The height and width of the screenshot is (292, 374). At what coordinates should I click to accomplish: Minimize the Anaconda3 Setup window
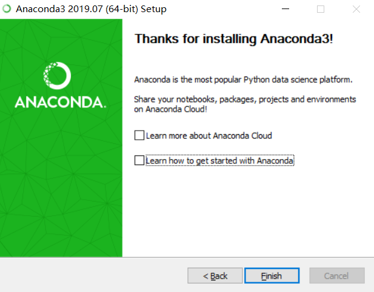286,9
